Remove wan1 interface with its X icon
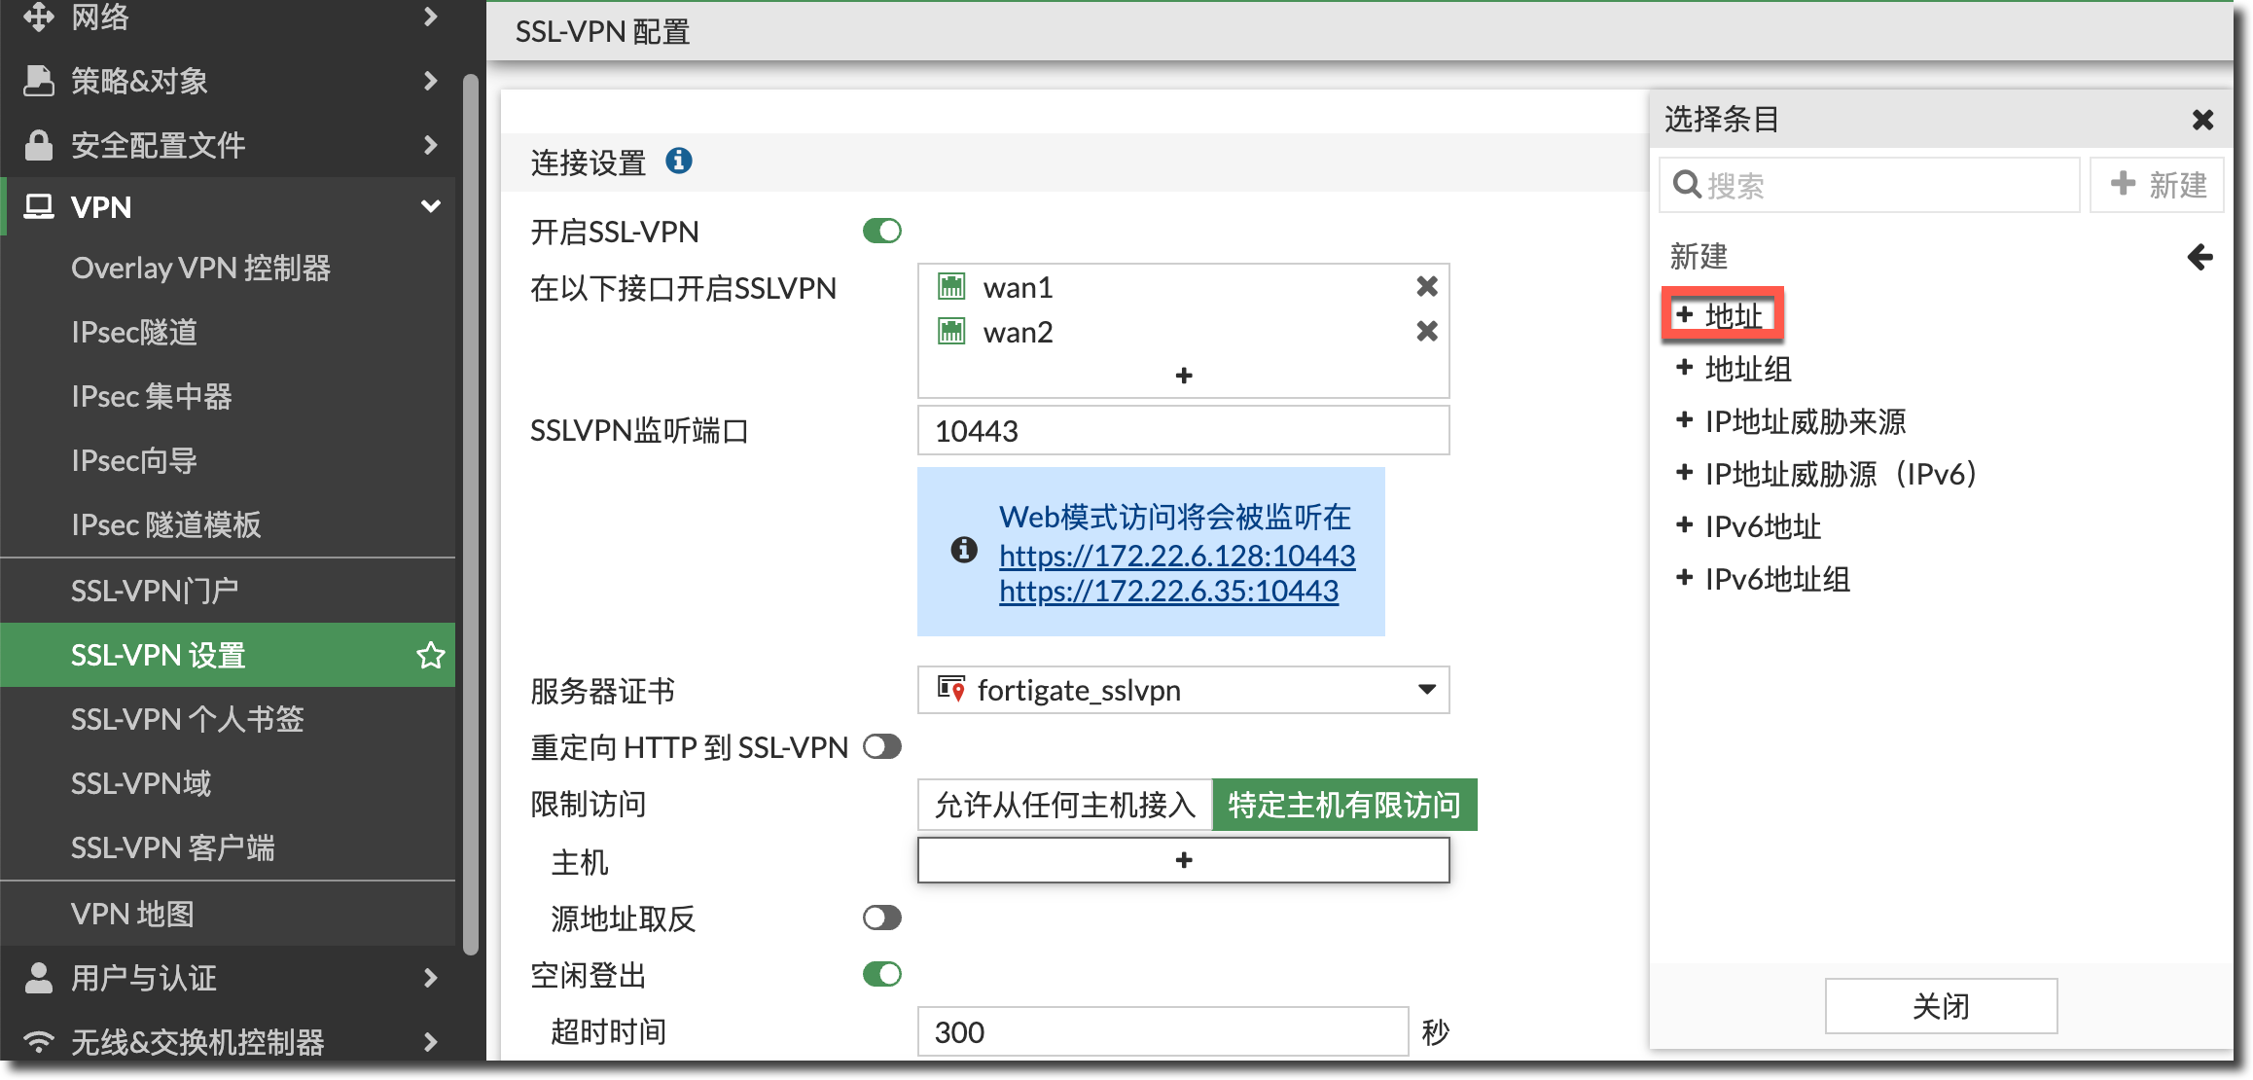The width and height of the screenshot is (2253, 1080). [1426, 287]
